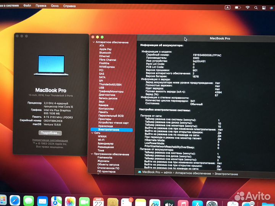275x206 pixels.
Task: Select Thunderbolt/USB4 in the sidebar
Action: pyautogui.click(x=110, y=84)
